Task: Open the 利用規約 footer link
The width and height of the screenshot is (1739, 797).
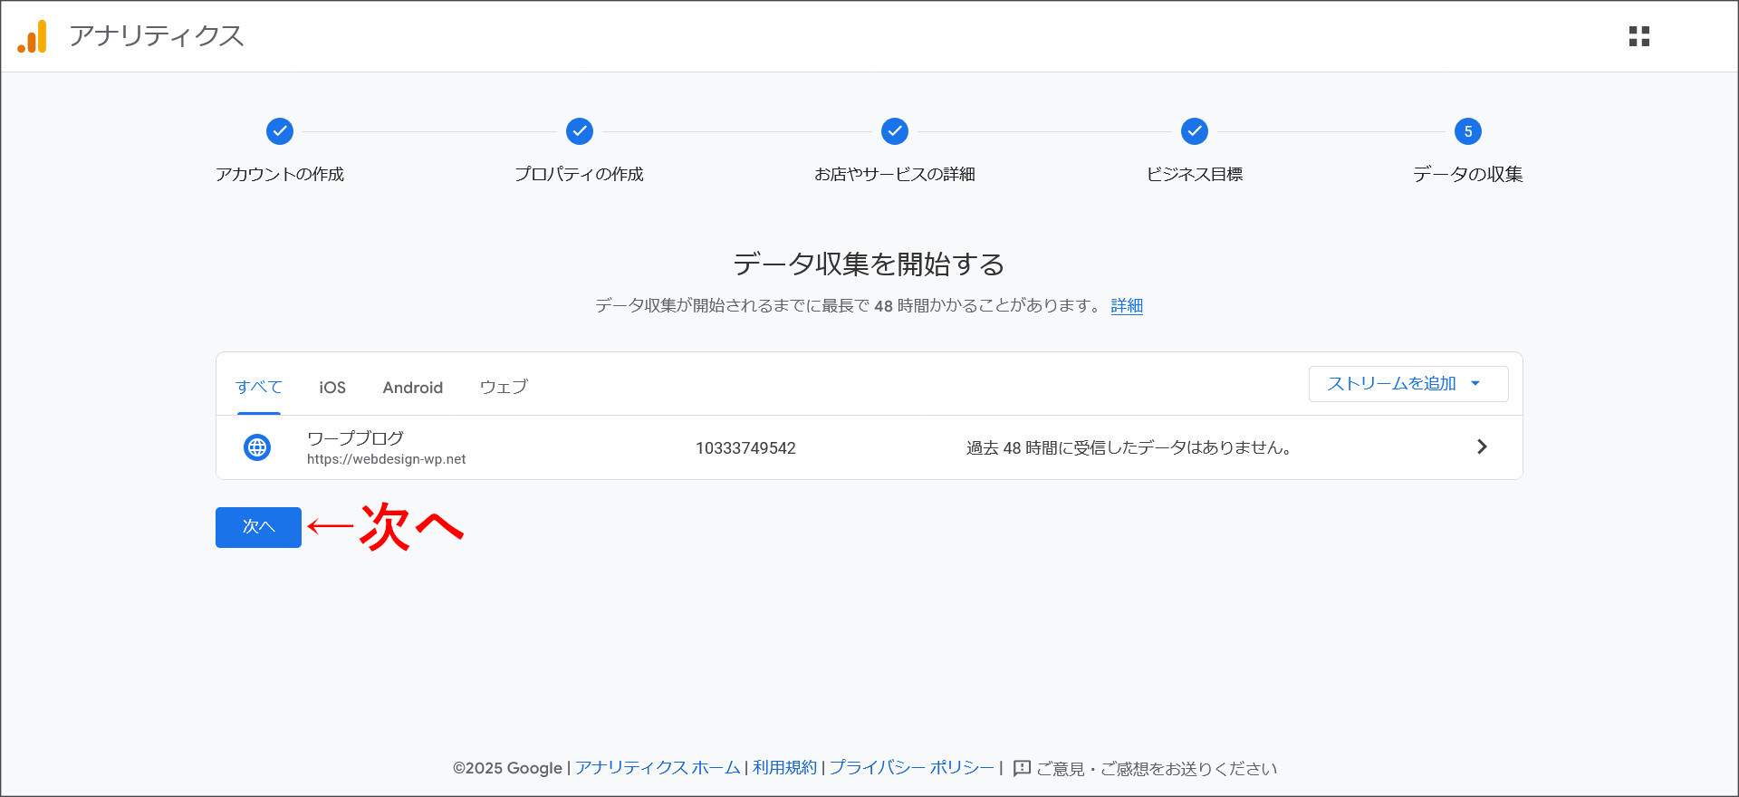Action: point(784,768)
